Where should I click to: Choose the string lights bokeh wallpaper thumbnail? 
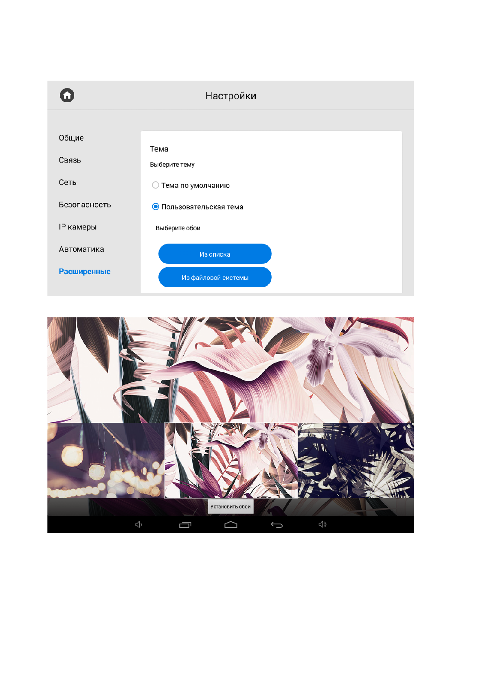pos(105,460)
